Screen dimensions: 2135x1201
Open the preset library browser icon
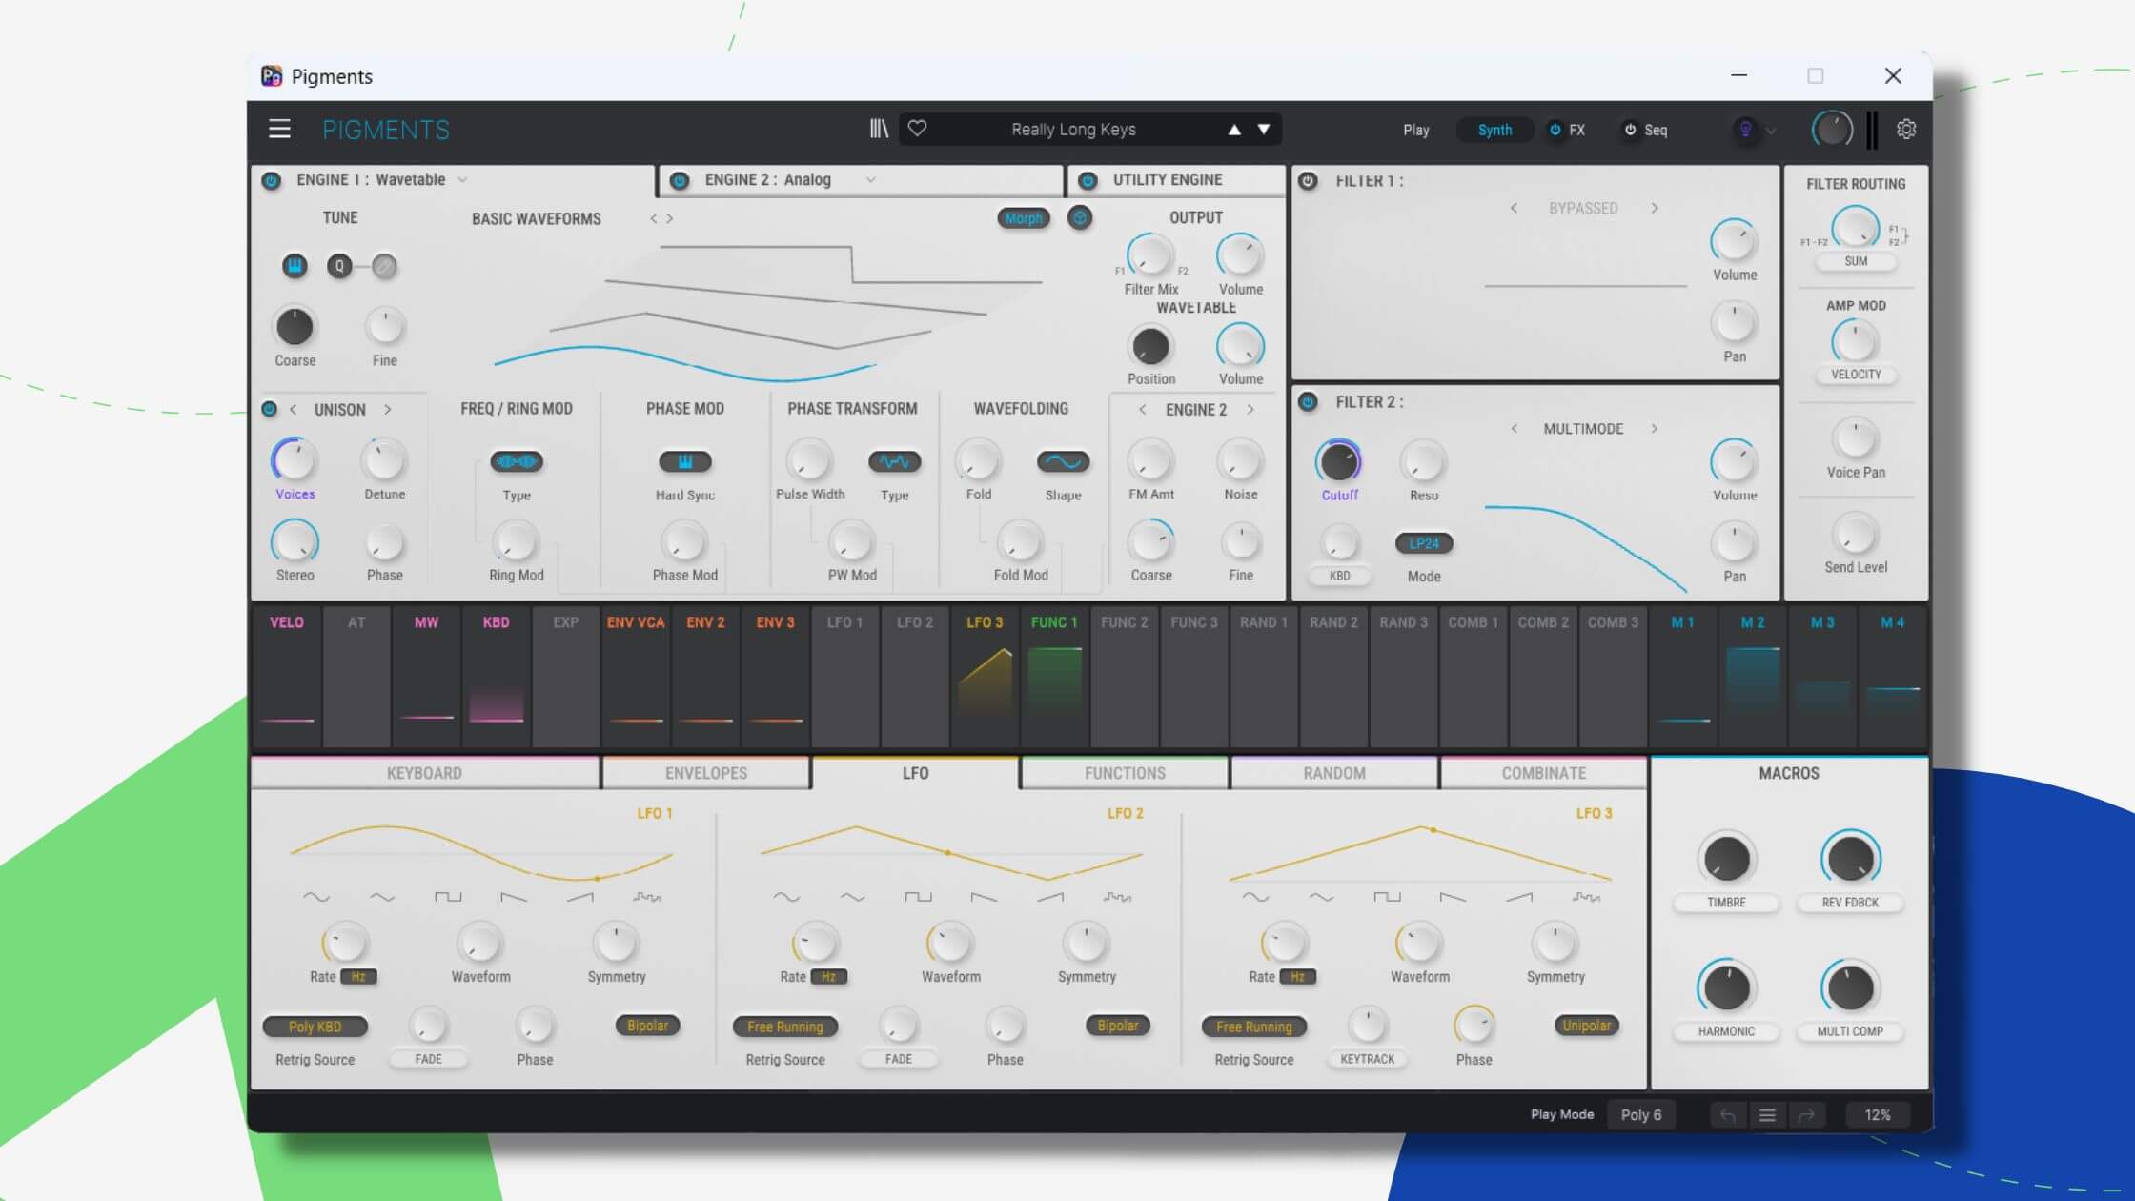click(879, 129)
